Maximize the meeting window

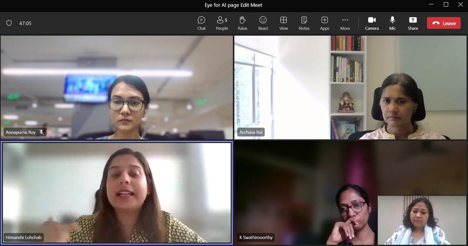446,5
